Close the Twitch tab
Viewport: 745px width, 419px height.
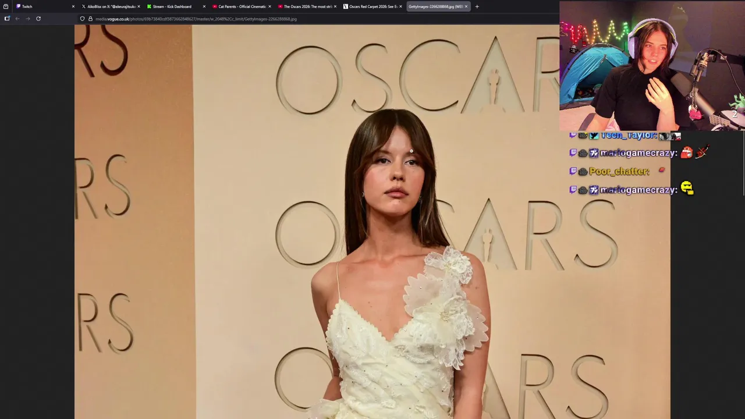73,6
